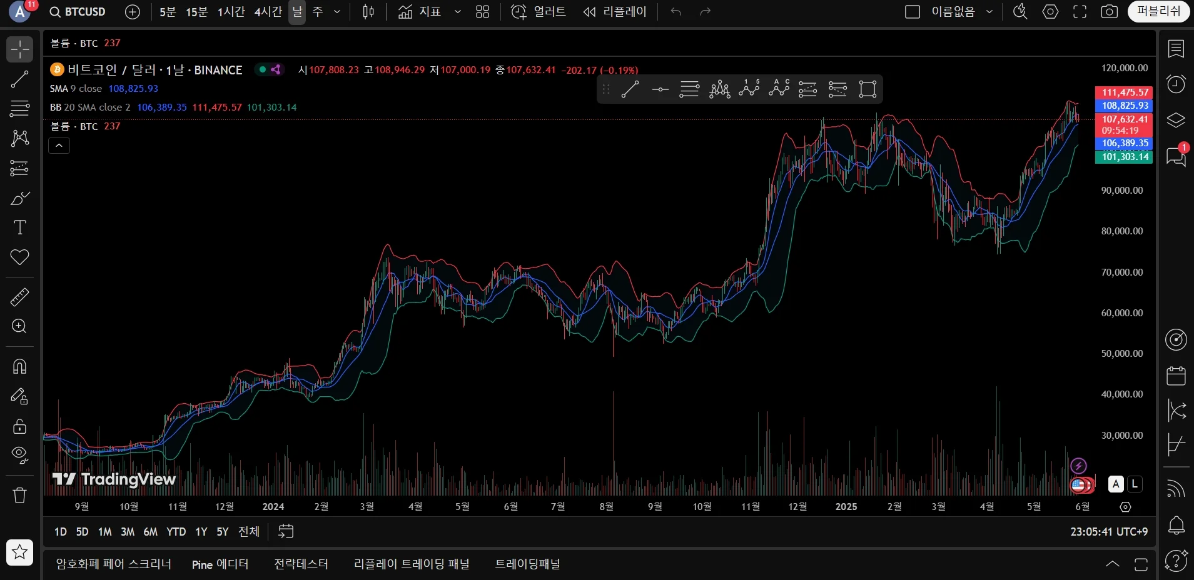
Task: Toggle lock all drawings
Action: (19, 426)
